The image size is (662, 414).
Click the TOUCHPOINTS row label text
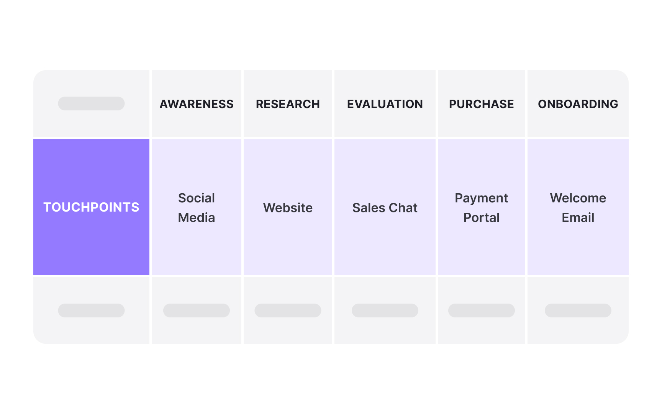(91, 207)
